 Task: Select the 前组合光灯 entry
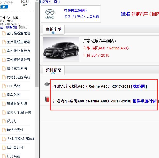(15, 130)
